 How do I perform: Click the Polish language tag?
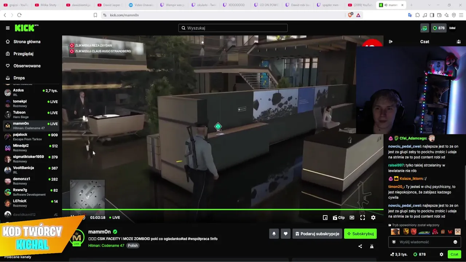tap(133, 246)
